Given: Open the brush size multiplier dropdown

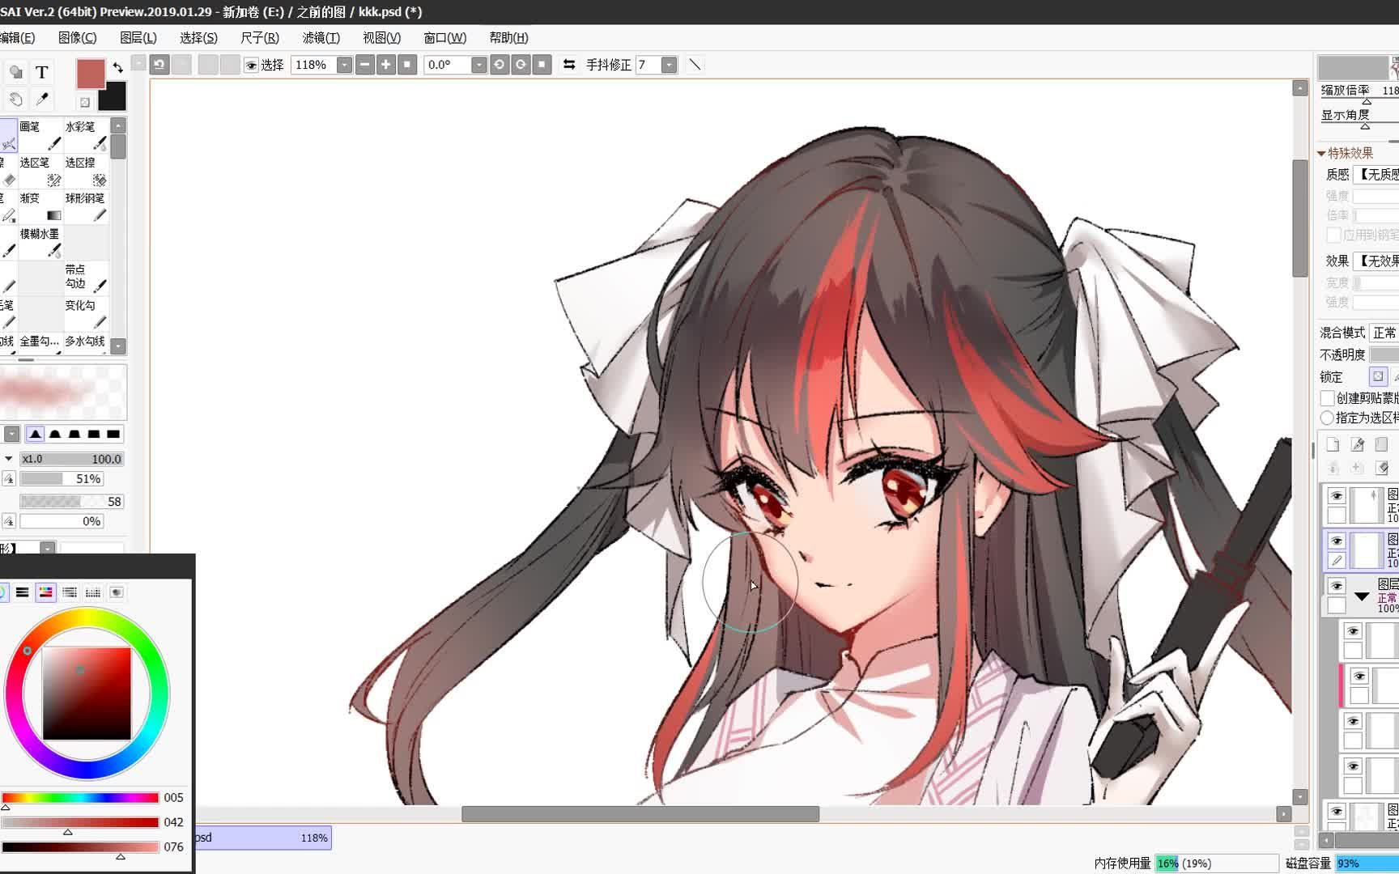Looking at the screenshot, I should pos(8,459).
